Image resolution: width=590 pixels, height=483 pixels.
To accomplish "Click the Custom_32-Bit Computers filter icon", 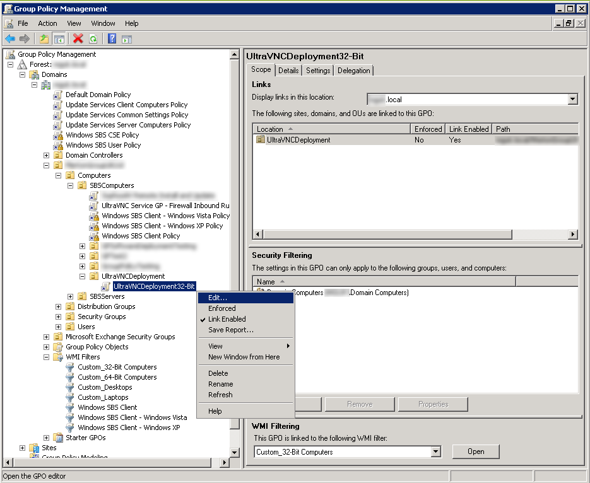I will [x=70, y=367].
